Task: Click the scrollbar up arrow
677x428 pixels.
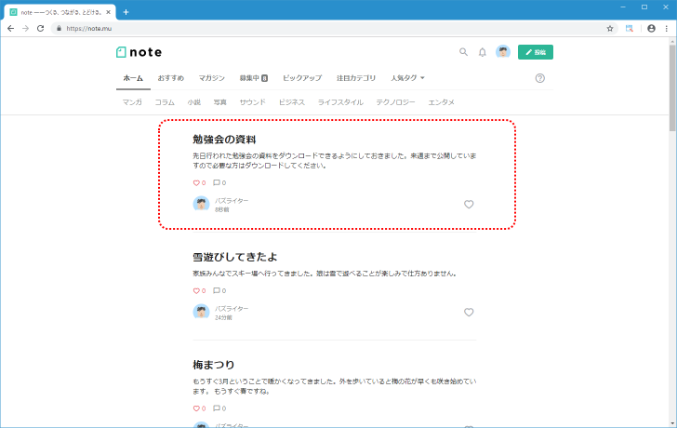Action: pyautogui.click(x=672, y=41)
